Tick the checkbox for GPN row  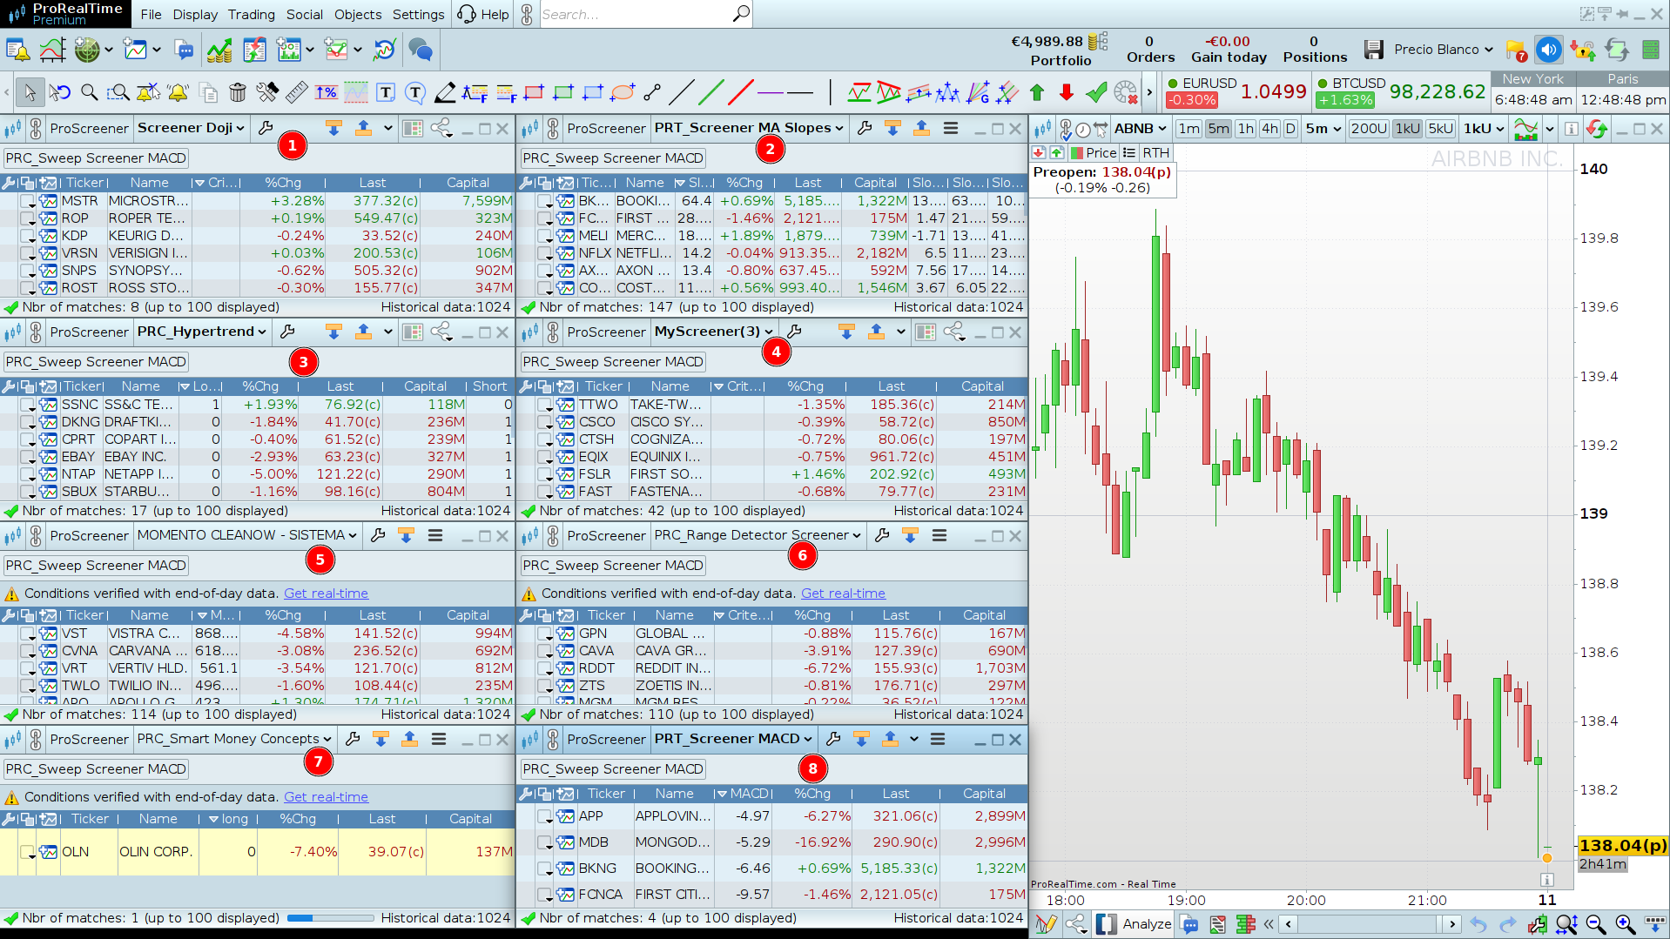545,634
